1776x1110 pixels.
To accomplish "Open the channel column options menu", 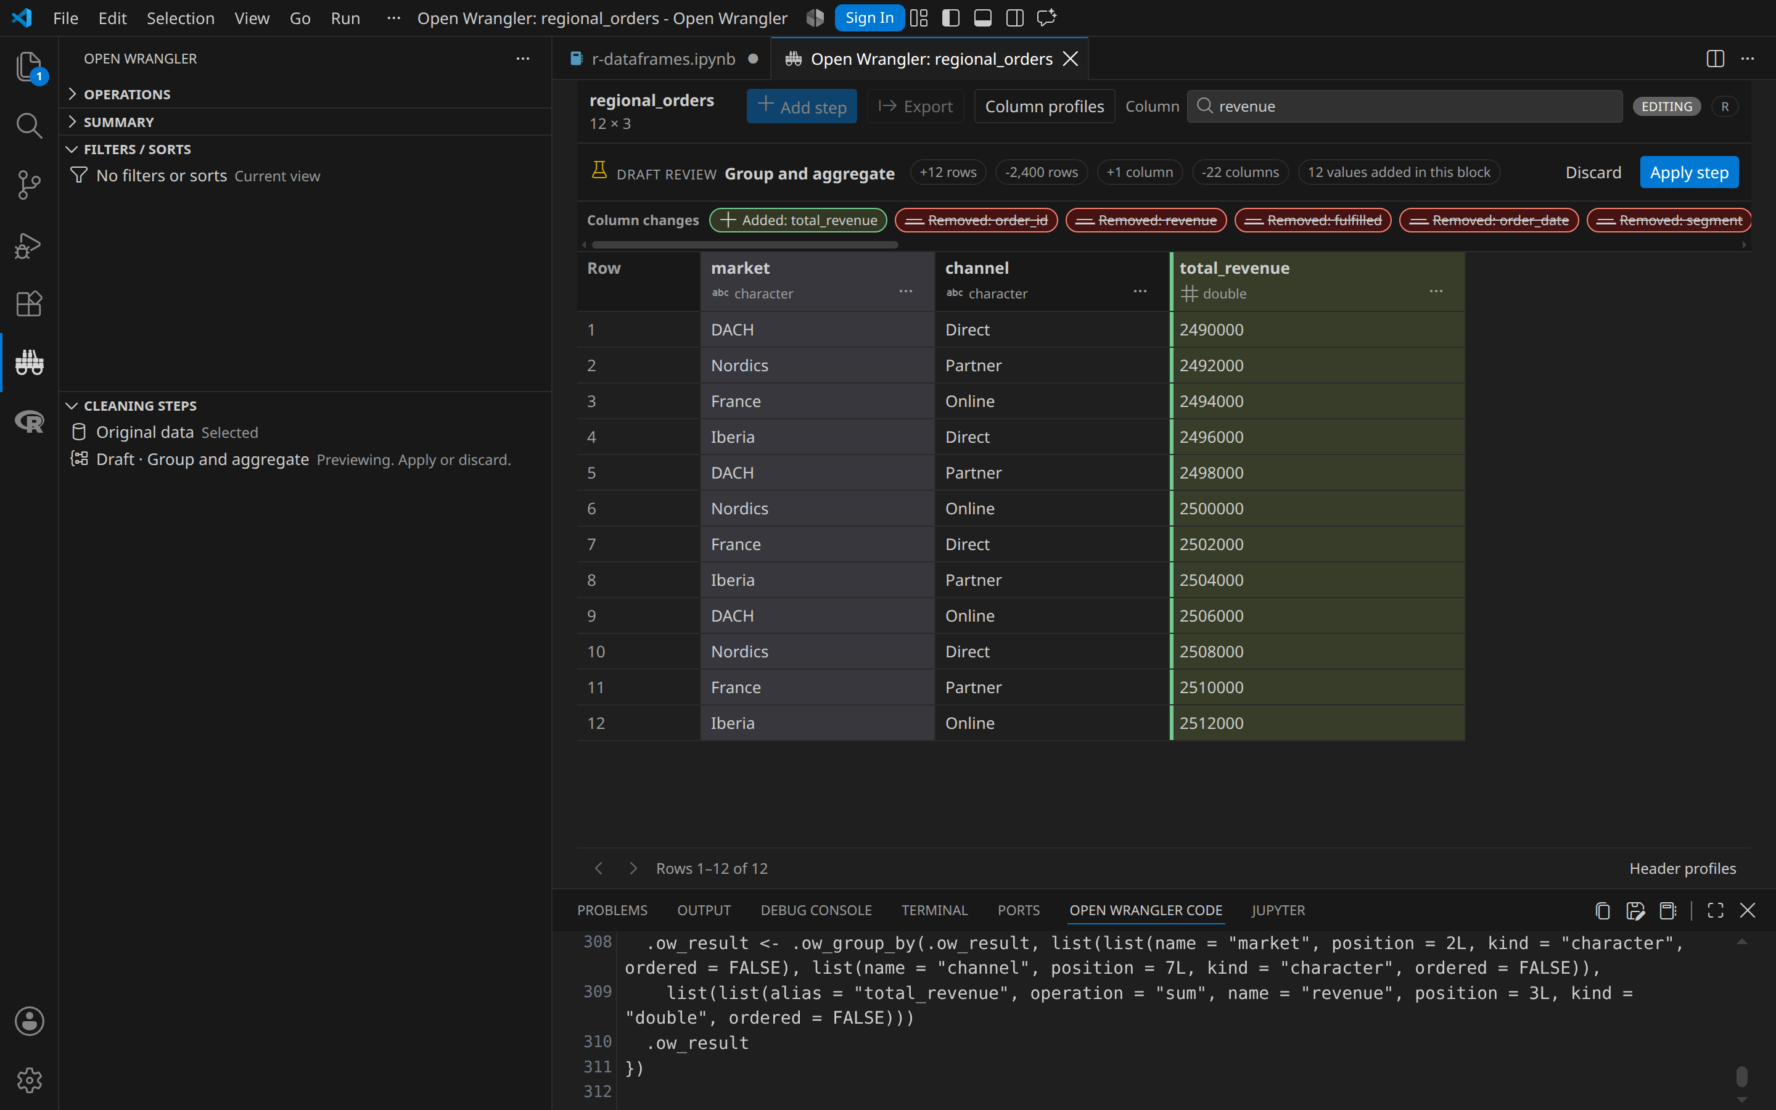I will click(1140, 292).
